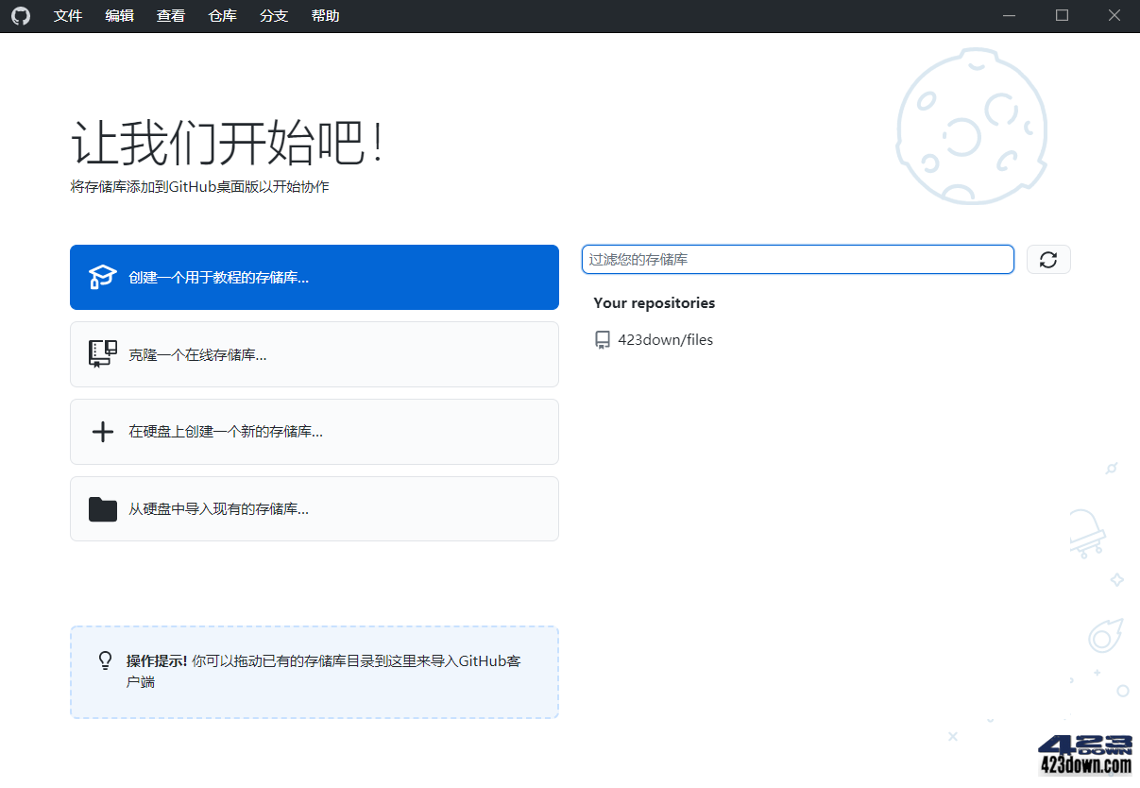Clone an online repository
1140x788 pixels.
(x=314, y=354)
